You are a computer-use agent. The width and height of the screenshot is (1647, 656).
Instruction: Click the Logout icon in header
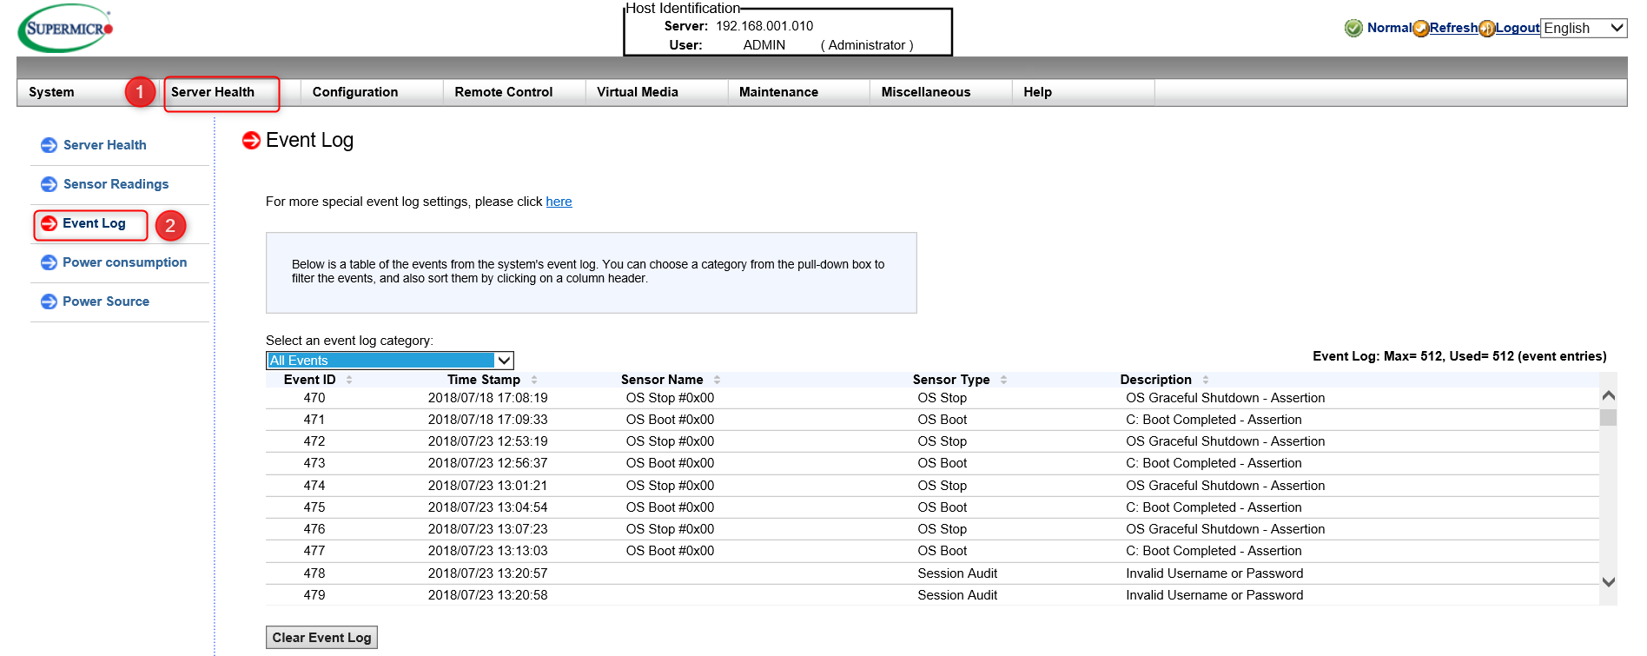tap(1486, 29)
